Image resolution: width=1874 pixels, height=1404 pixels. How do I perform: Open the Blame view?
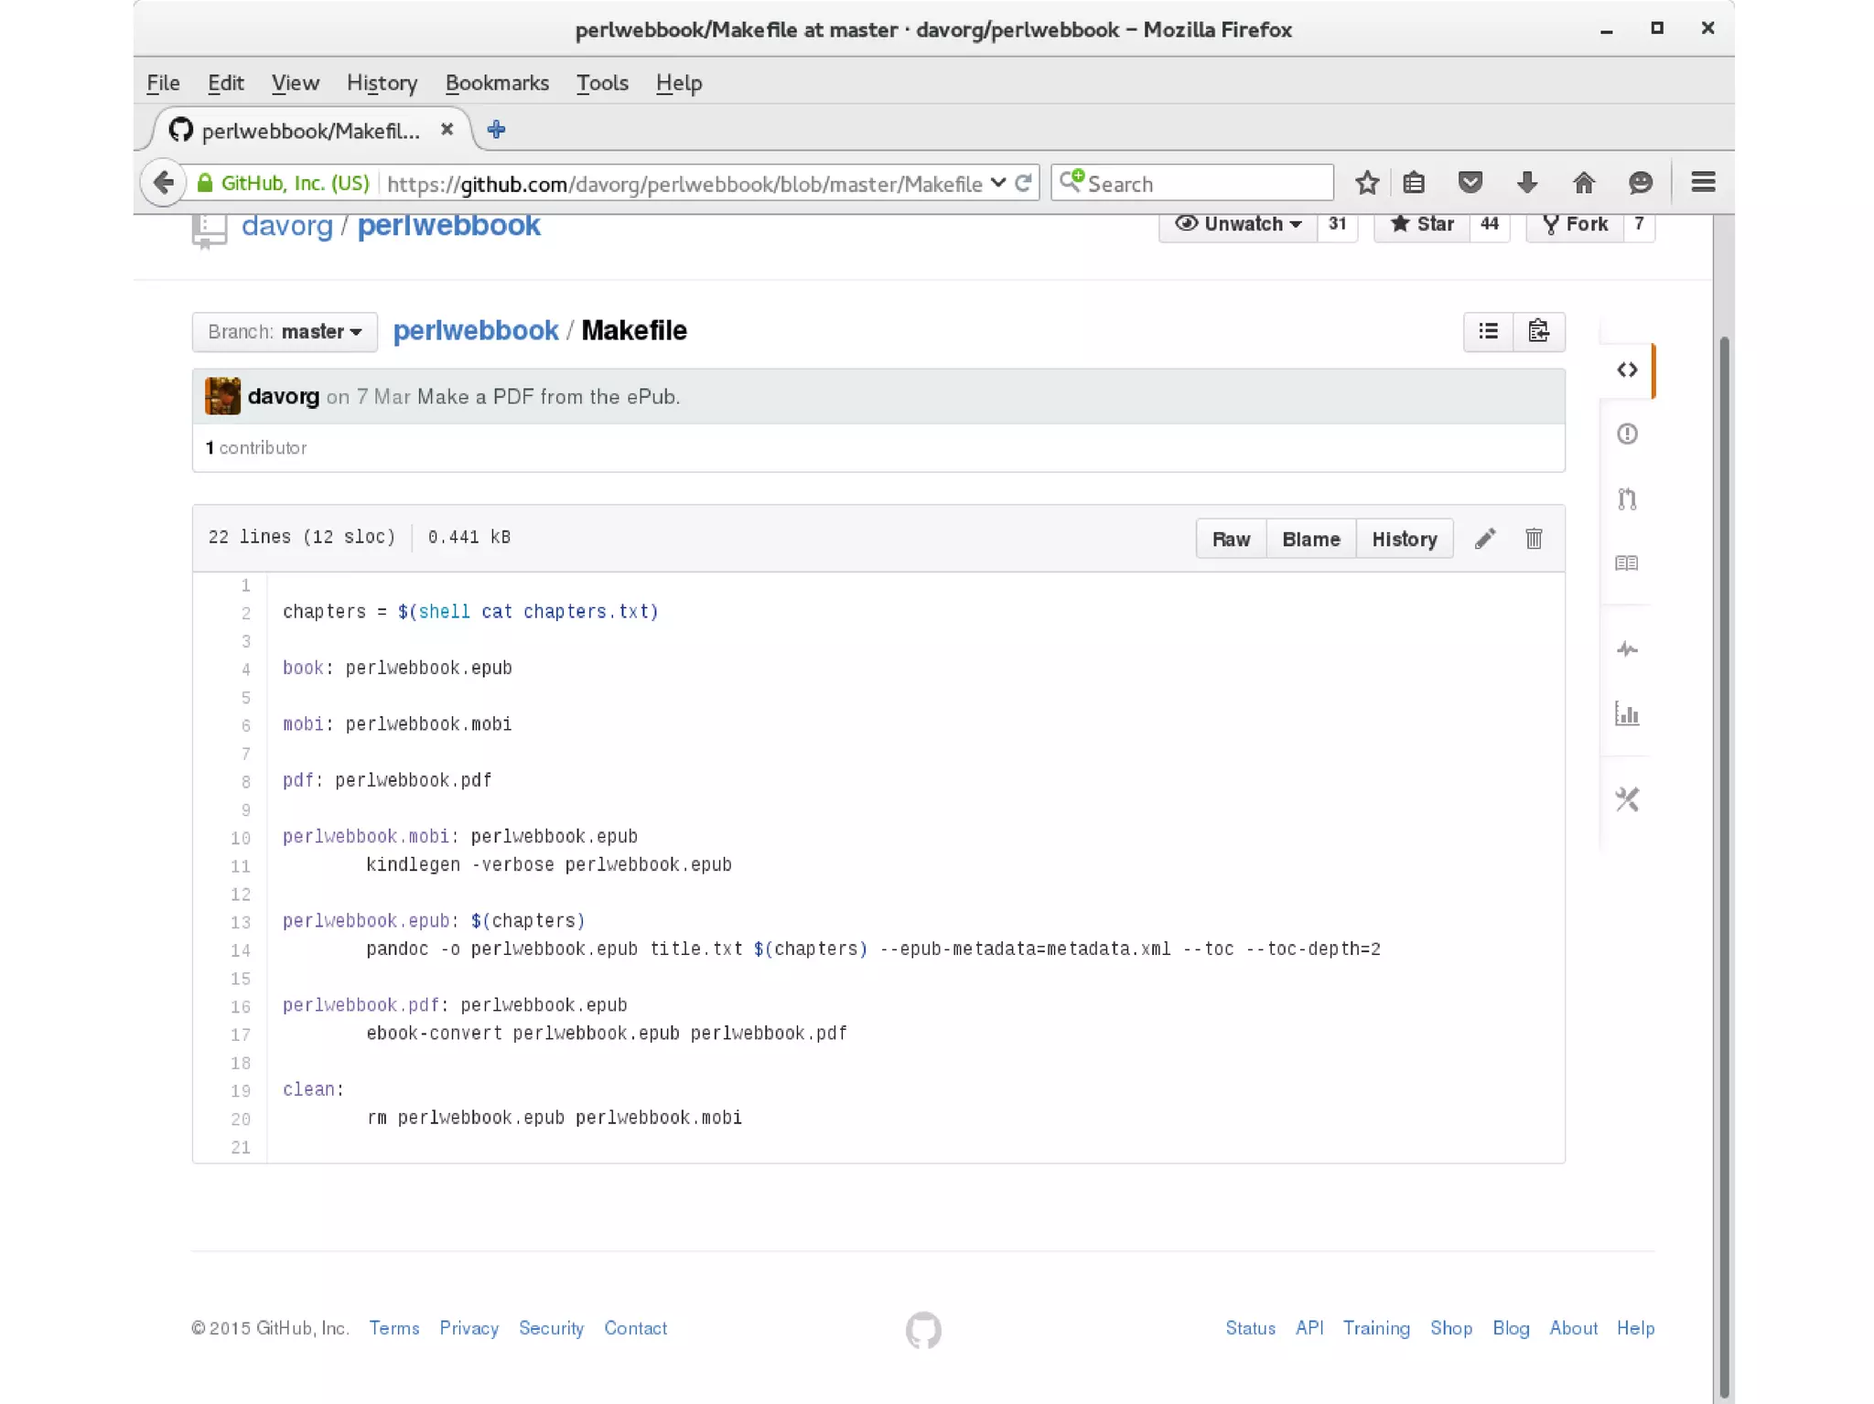pyautogui.click(x=1310, y=539)
